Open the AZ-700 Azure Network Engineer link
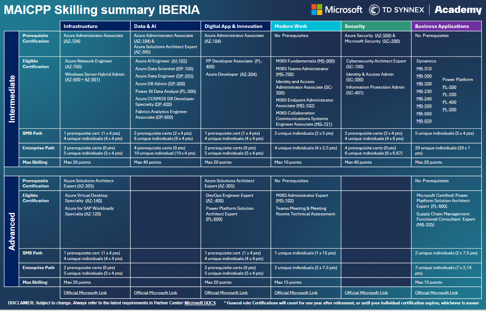 (x=73, y=67)
